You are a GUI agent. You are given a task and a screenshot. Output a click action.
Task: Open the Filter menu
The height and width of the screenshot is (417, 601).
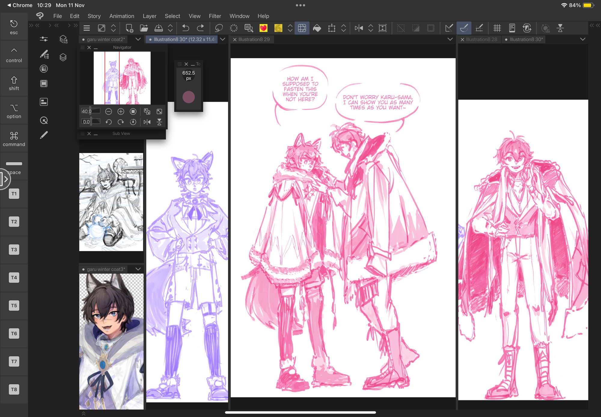[x=215, y=16]
